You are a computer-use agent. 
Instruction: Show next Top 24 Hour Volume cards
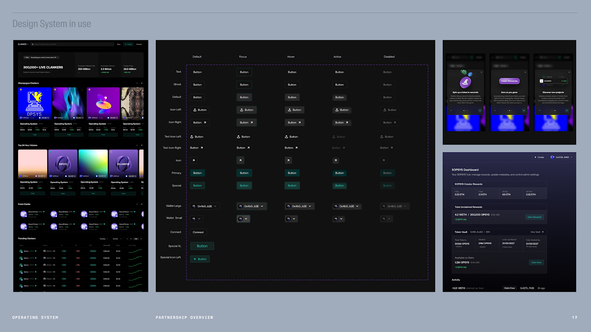(x=141, y=145)
